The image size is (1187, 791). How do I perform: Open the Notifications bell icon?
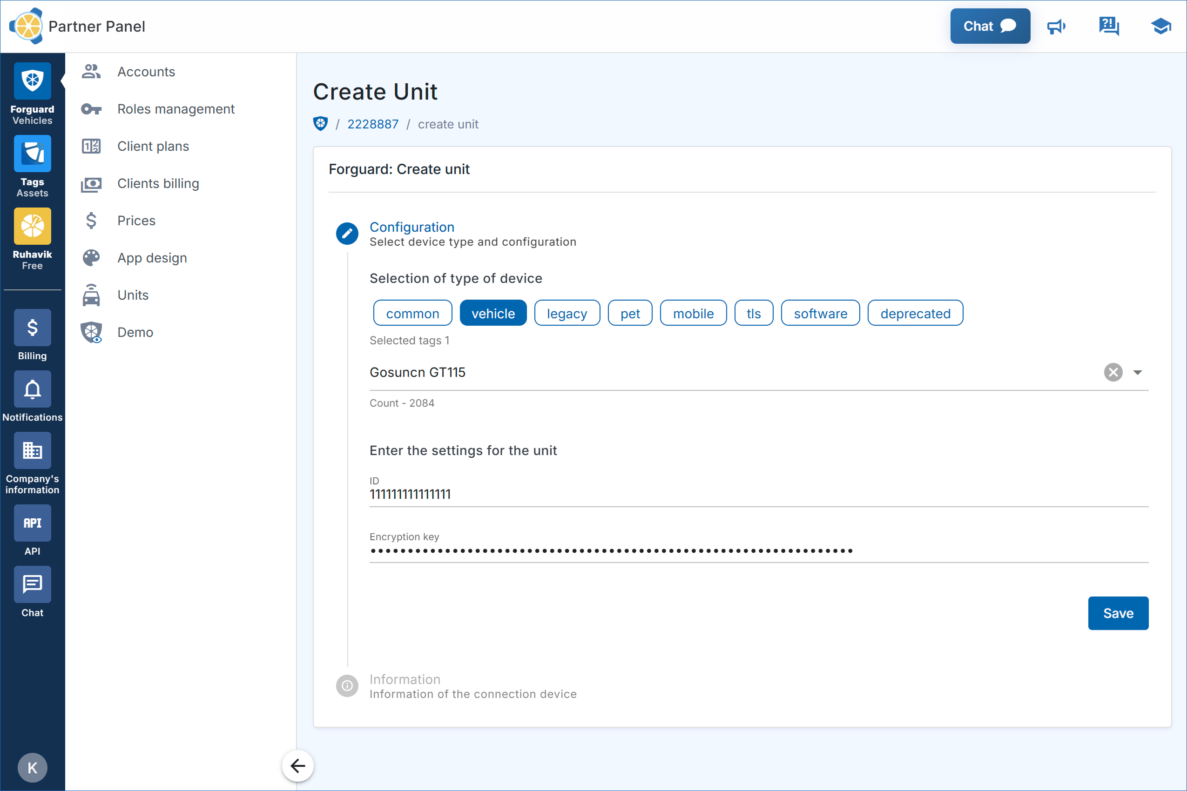[32, 389]
